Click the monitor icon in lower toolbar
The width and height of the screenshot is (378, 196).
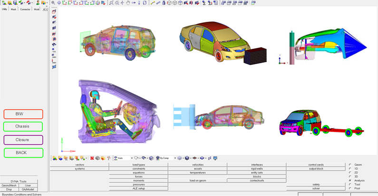tap(215, 158)
